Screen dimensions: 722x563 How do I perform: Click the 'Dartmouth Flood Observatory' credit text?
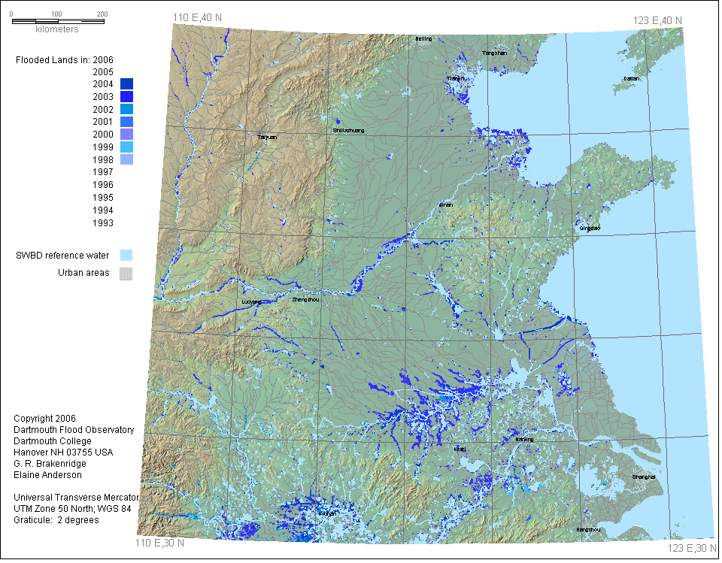point(74,430)
